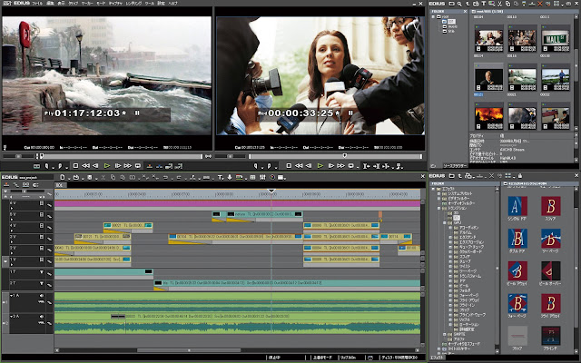Viewport: 581px width, 363px height.
Task: Expand the 3 V track arrow
Action: point(12,241)
